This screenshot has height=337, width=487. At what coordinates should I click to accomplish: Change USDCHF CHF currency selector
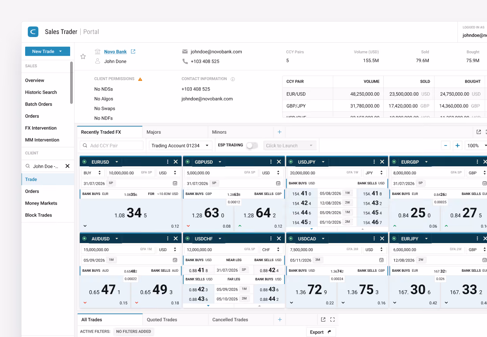pyautogui.click(x=272, y=249)
